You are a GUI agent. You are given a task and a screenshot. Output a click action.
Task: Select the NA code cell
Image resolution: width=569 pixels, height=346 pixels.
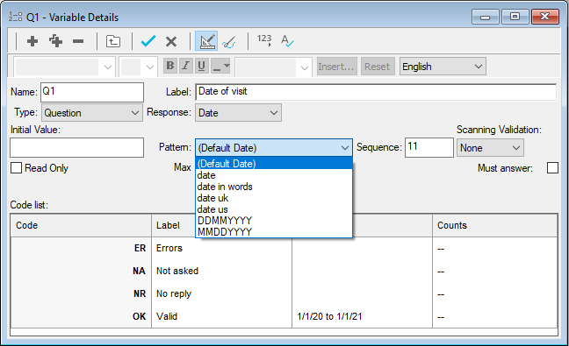tap(82, 271)
